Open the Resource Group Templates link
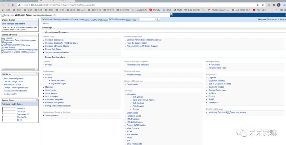Image resolution: width=286 pixels, height=145 pixels. (x=138, y=65)
